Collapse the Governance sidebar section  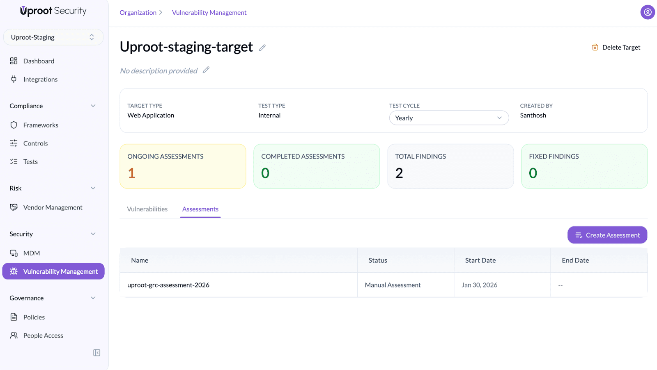coord(93,298)
